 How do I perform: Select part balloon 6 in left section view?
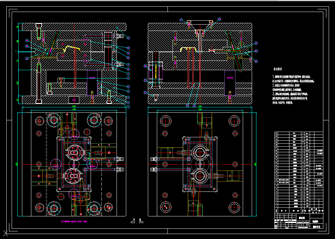click(x=129, y=78)
